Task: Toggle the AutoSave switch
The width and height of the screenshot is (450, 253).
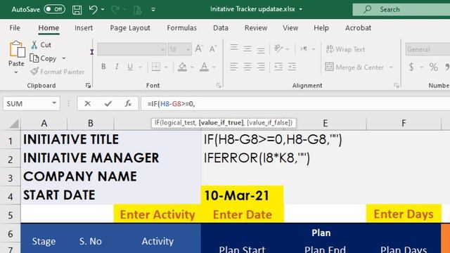Action: [54, 9]
